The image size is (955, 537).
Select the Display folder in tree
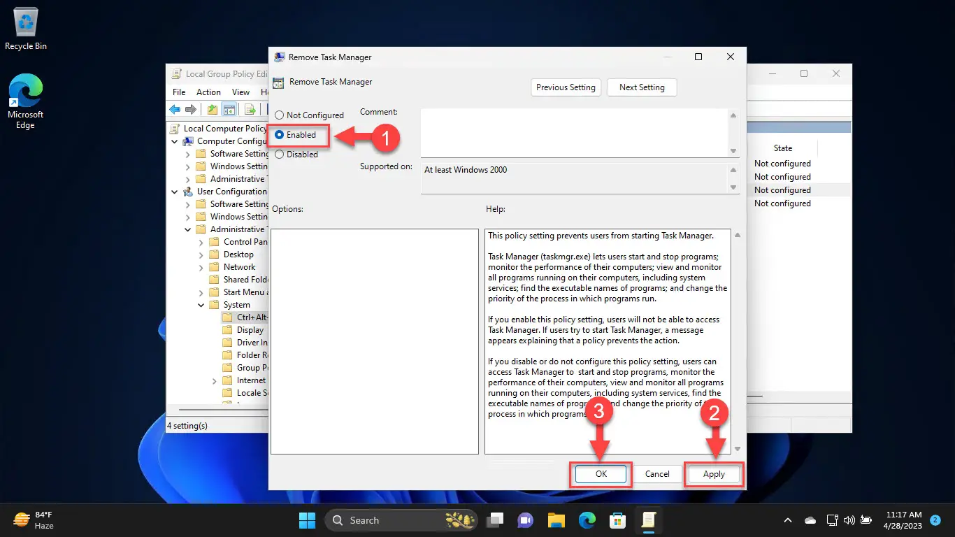tap(250, 330)
